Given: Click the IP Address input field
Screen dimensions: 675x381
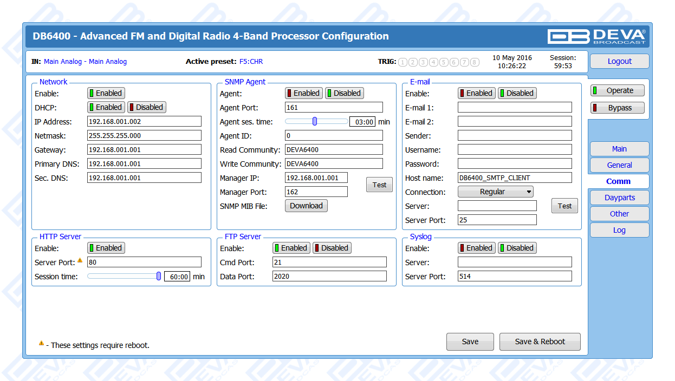Looking at the screenshot, I should [144, 121].
